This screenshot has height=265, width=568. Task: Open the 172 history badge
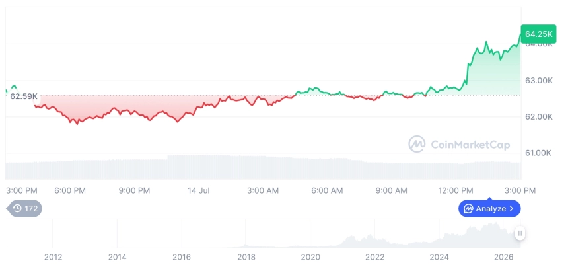24,209
